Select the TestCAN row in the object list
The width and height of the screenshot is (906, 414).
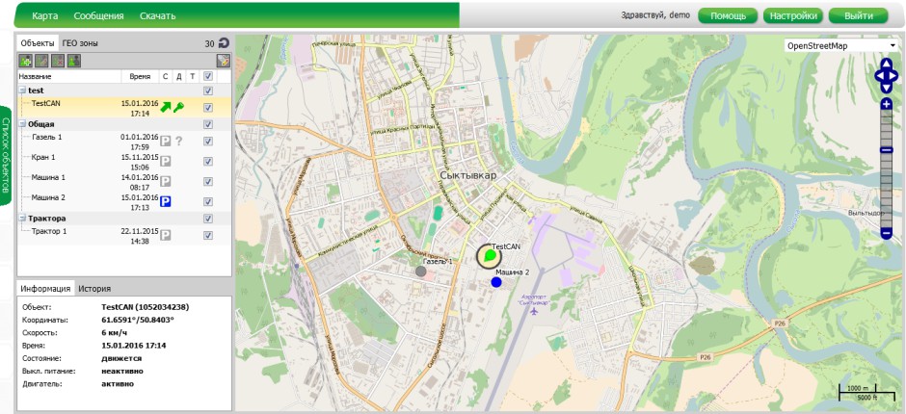pyautogui.click(x=124, y=108)
